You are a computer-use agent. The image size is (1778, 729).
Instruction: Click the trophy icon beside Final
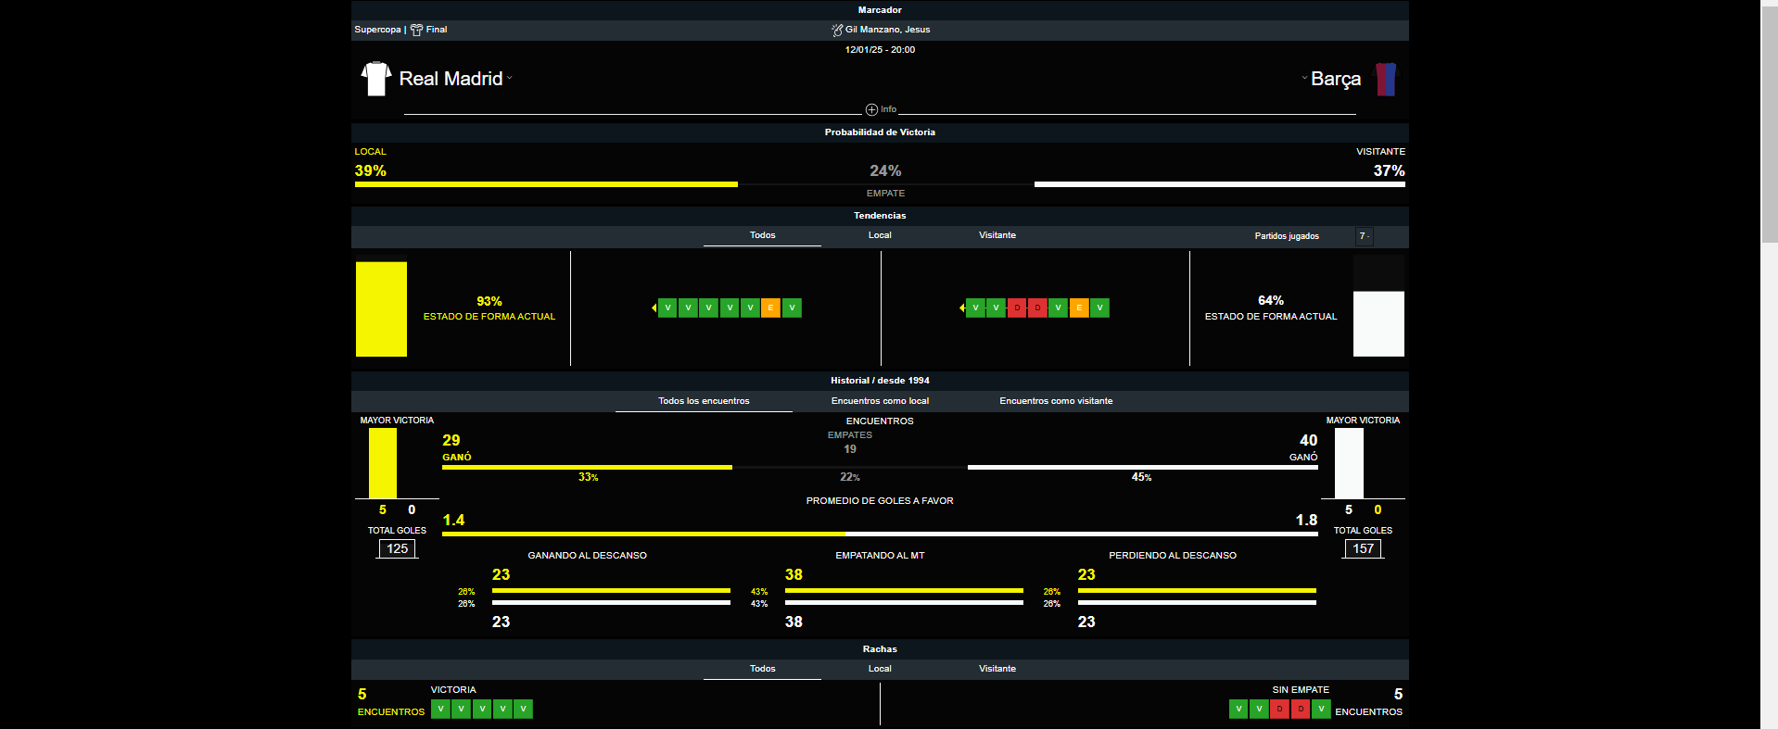coord(416,30)
